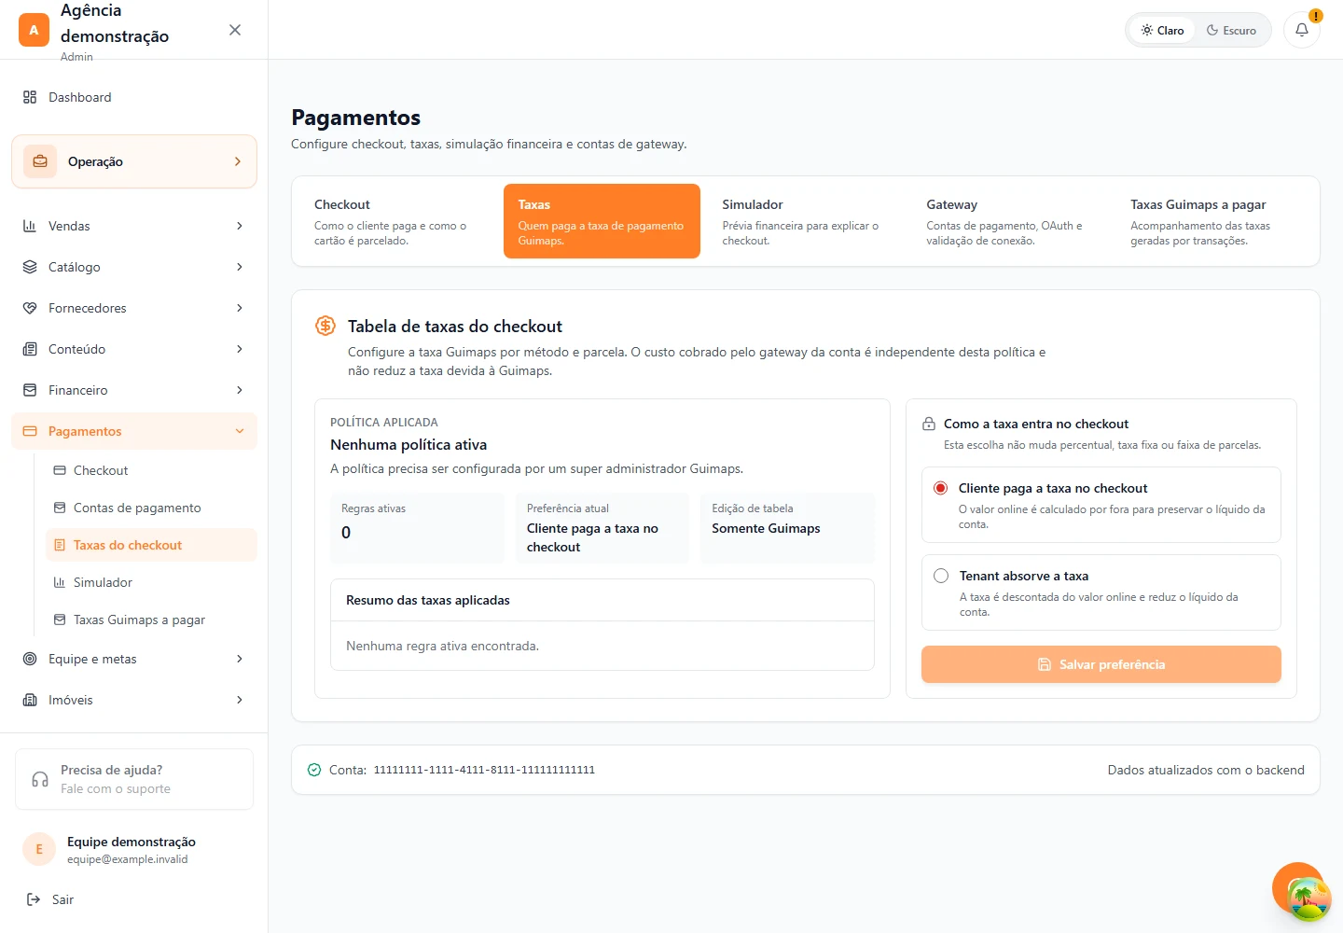Open Contas de pagamento submenu item
The width and height of the screenshot is (1343, 933).
pos(151,508)
